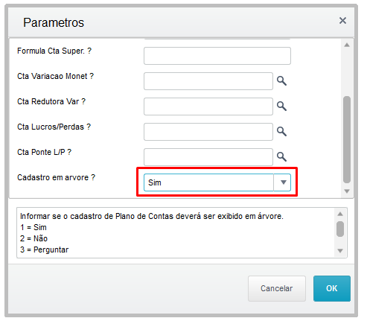367x321 pixels.
Task: Open lookup search for Cta Ponte L/P
Action: 281,157
